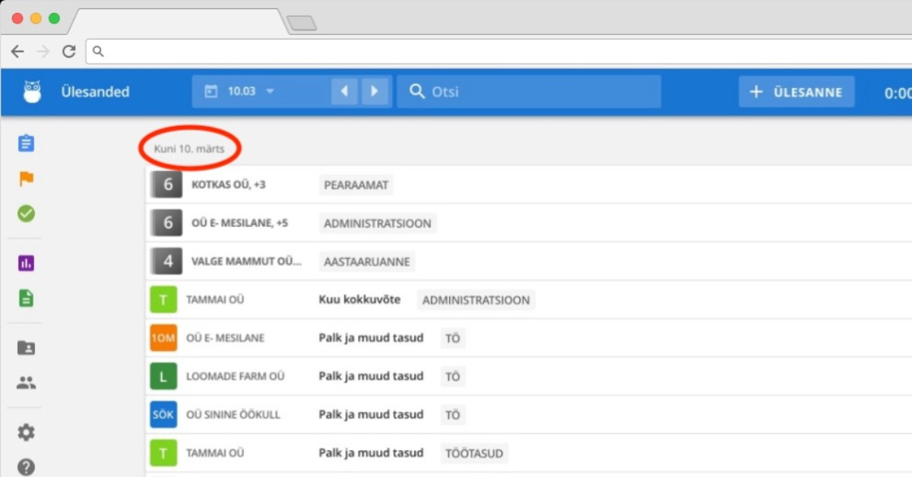Open the 10.03 date dropdown
912x477 pixels.
[x=251, y=92]
